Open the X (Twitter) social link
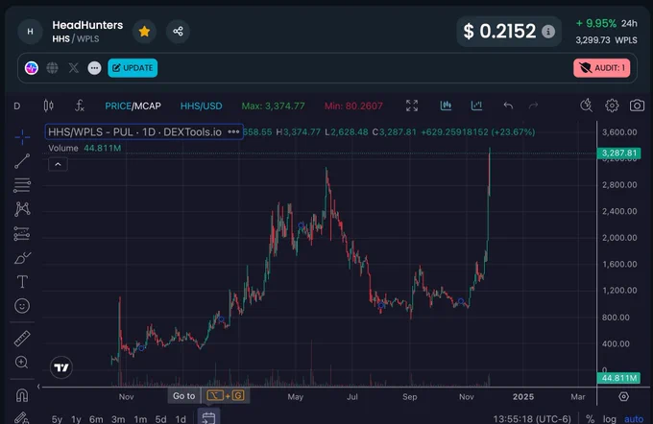This screenshot has width=653, height=424. tap(74, 68)
